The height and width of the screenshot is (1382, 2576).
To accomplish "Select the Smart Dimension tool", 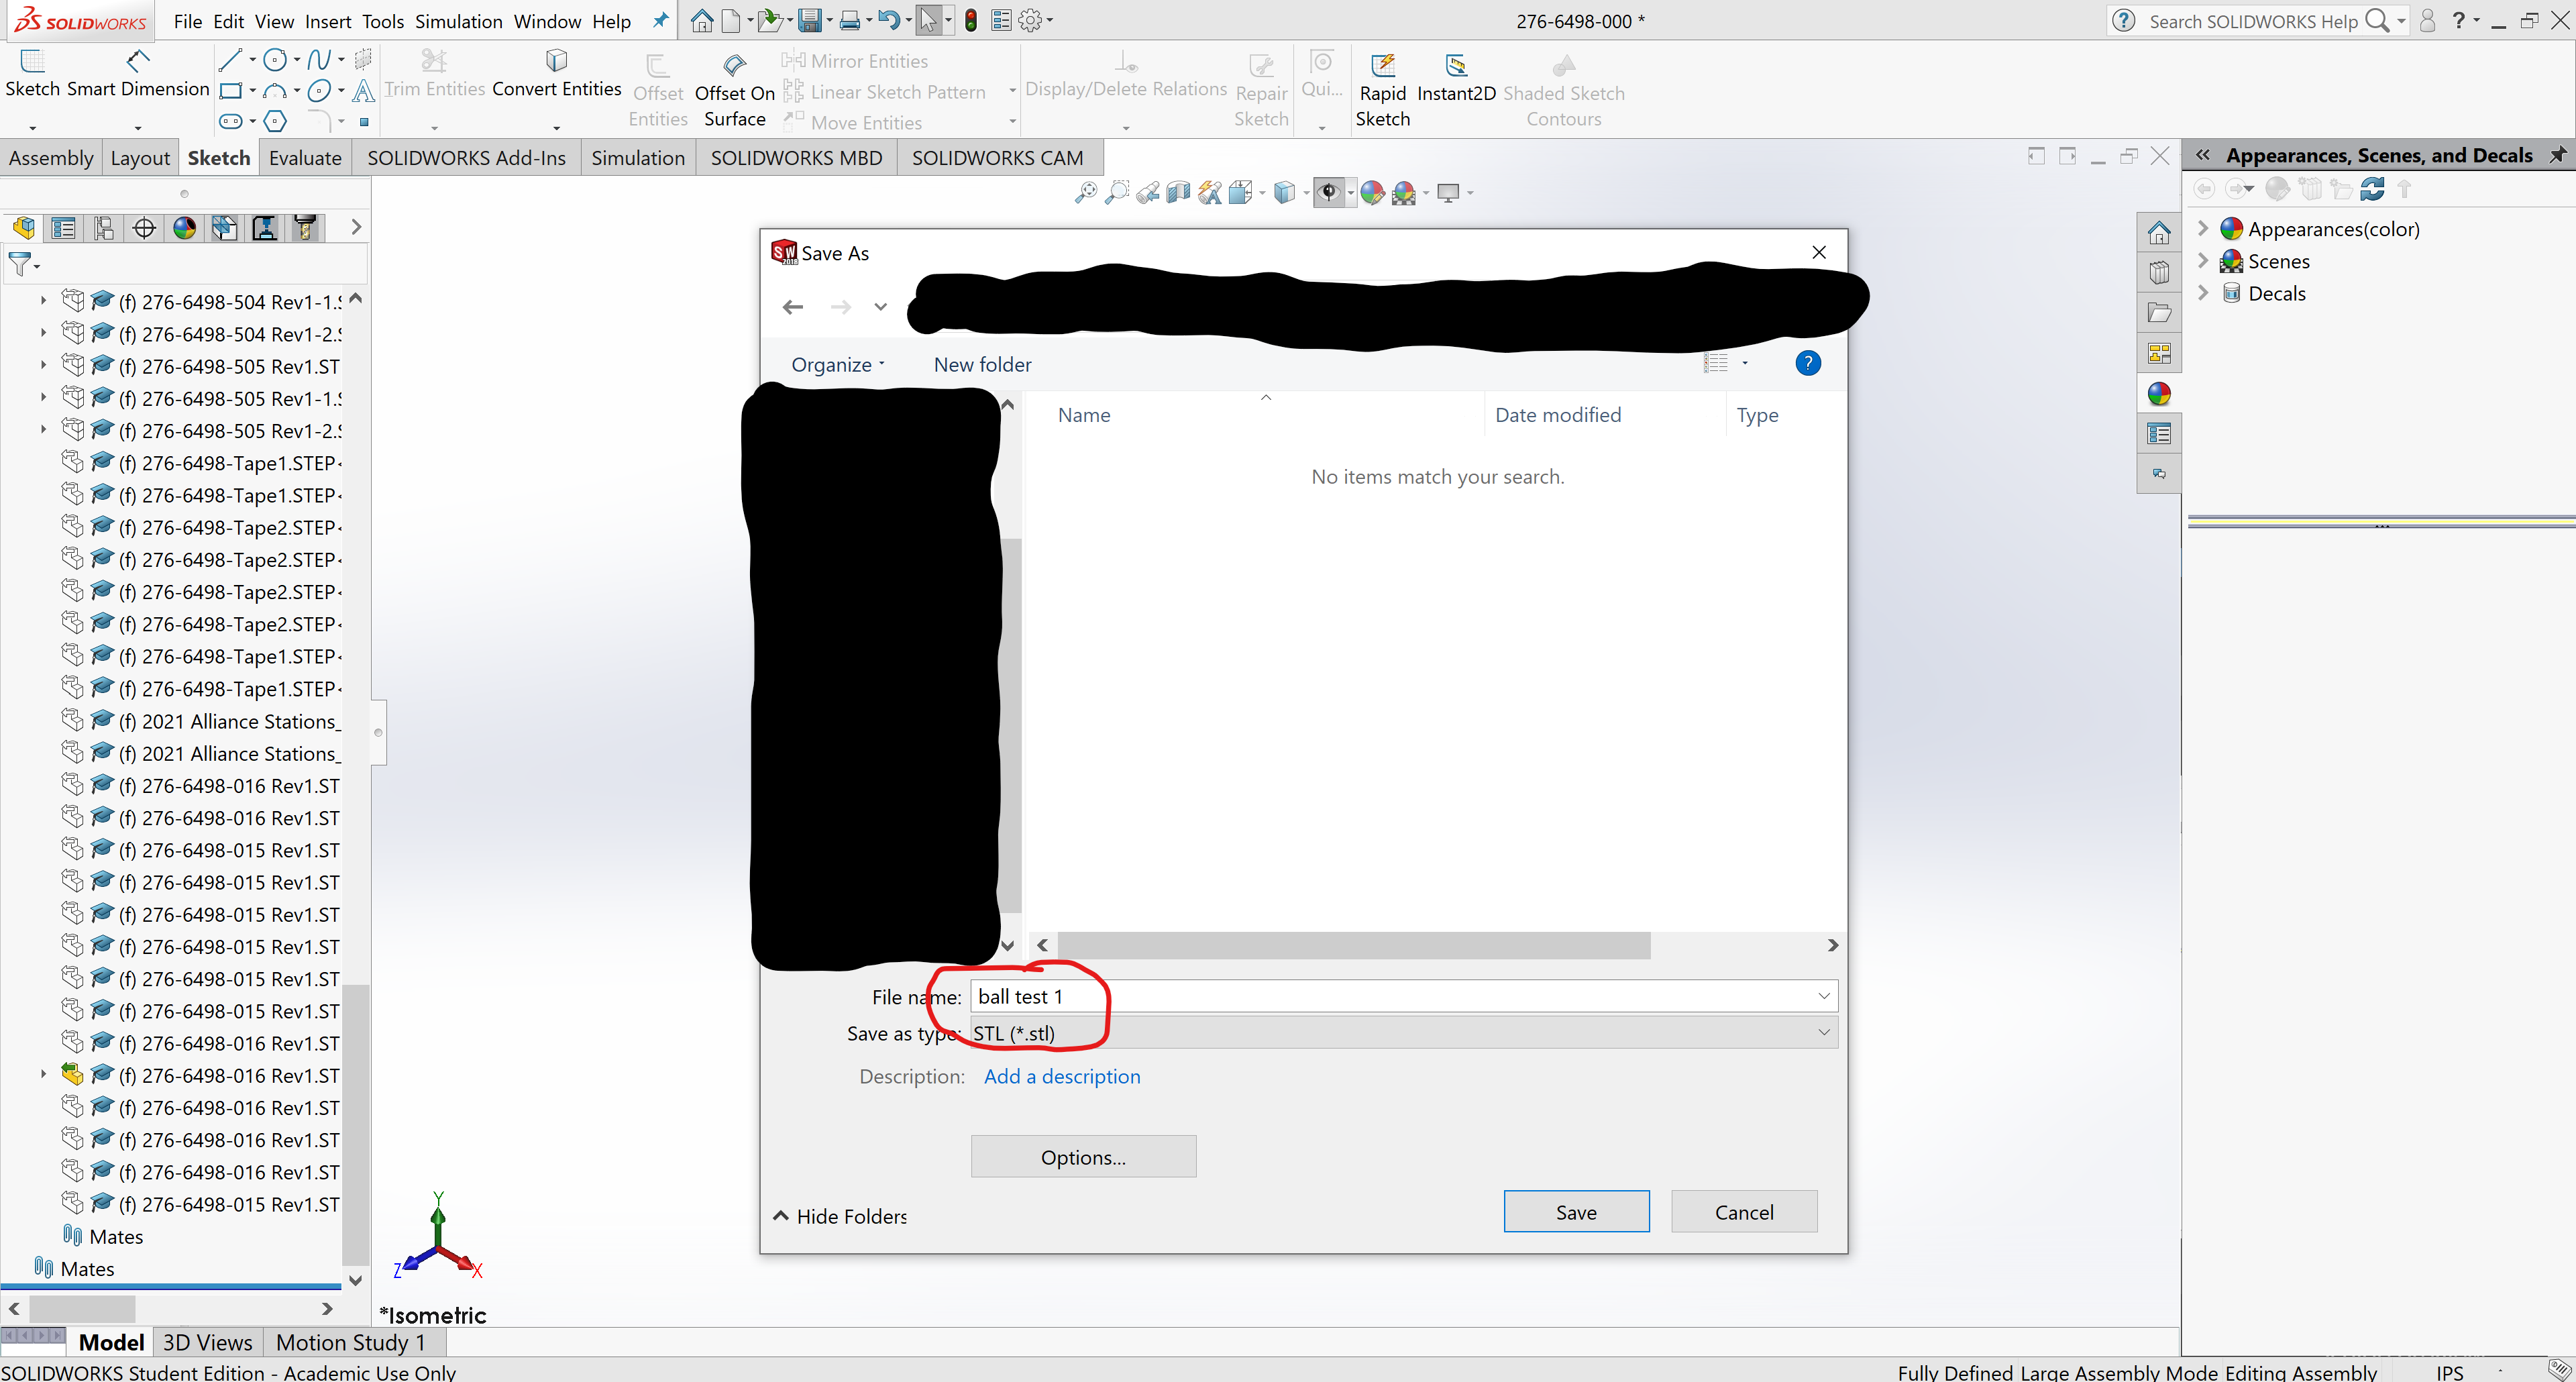I will [138, 75].
